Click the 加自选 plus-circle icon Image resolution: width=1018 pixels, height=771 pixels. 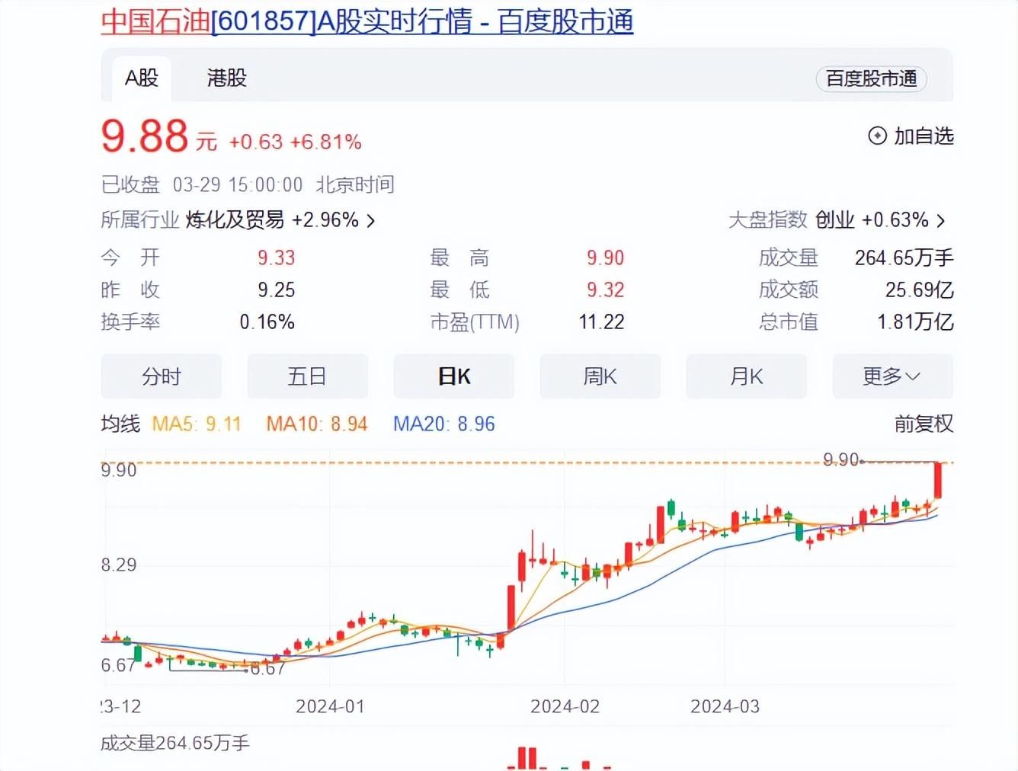click(x=877, y=136)
